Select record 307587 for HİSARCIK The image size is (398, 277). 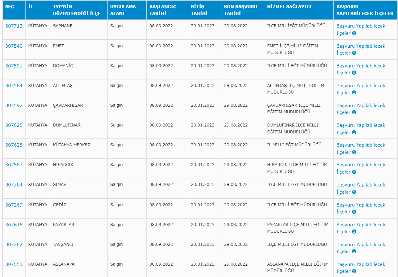tap(14, 165)
